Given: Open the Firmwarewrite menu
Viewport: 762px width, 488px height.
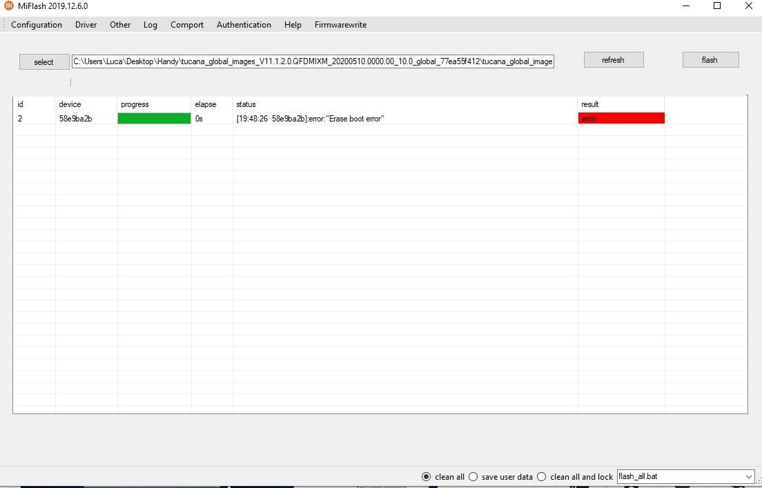Looking at the screenshot, I should tap(341, 25).
